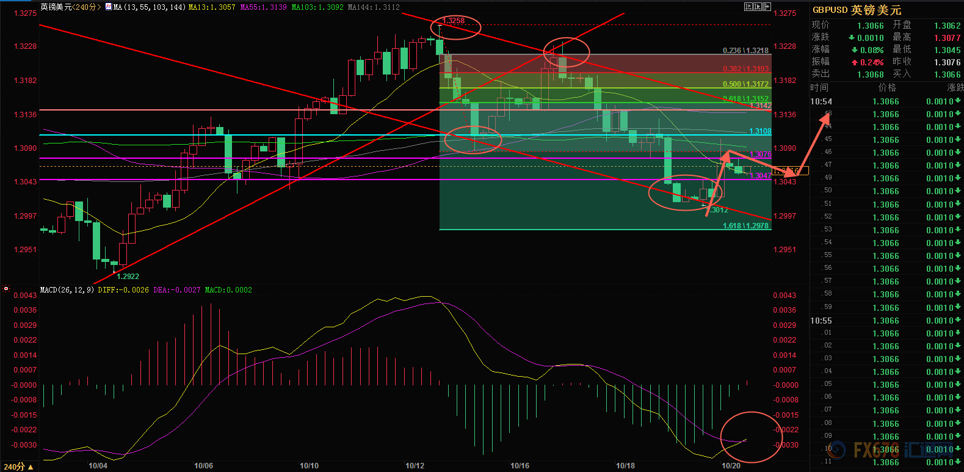964x472 pixels.
Task: Select the DEA:-0.0027 value
Action: click(x=176, y=290)
